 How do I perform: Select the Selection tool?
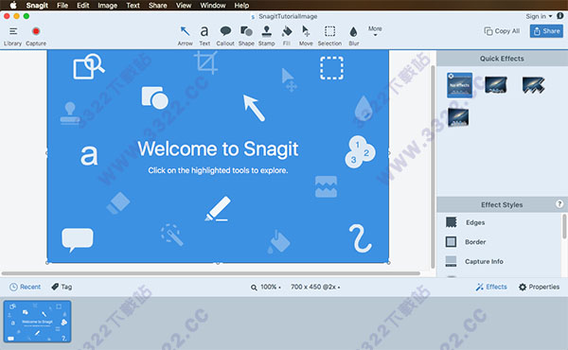point(329,35)
